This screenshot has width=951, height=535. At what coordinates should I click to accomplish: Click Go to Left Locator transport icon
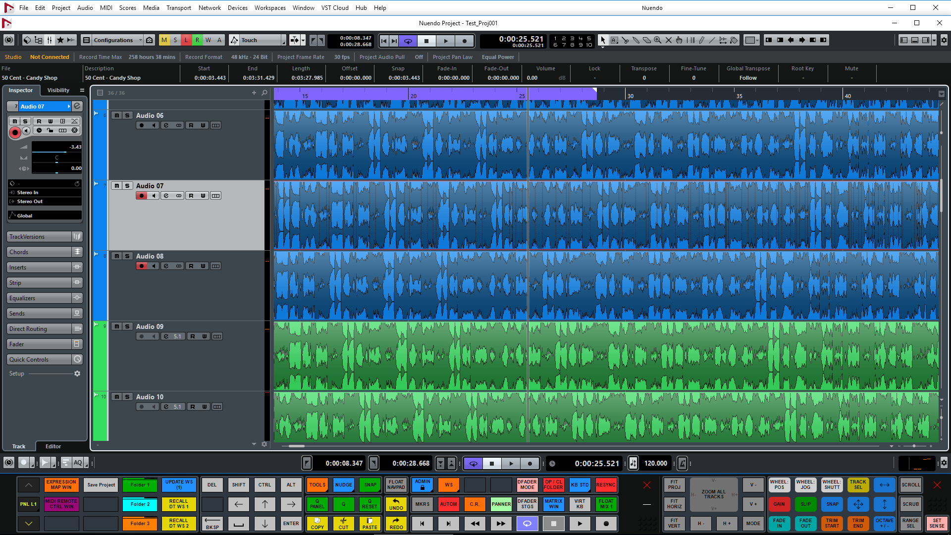pos(384,41)
